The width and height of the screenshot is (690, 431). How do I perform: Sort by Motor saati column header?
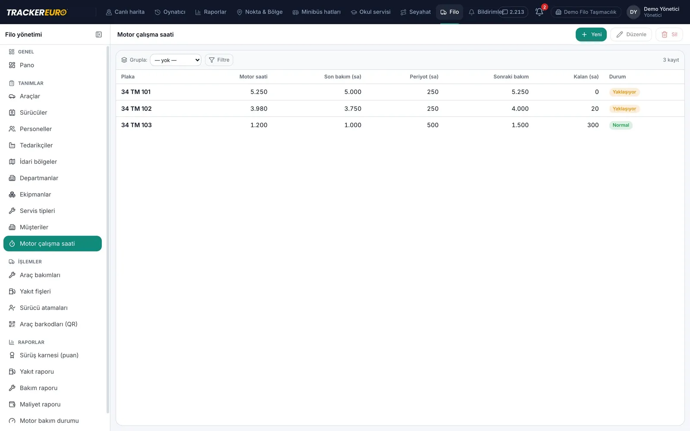click(253, 77)
